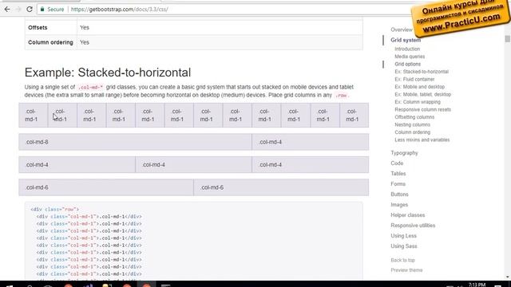The image size is (511, 287).
Task: Open Nesting columns sidebar link
Action: click(x=412, y=124)
